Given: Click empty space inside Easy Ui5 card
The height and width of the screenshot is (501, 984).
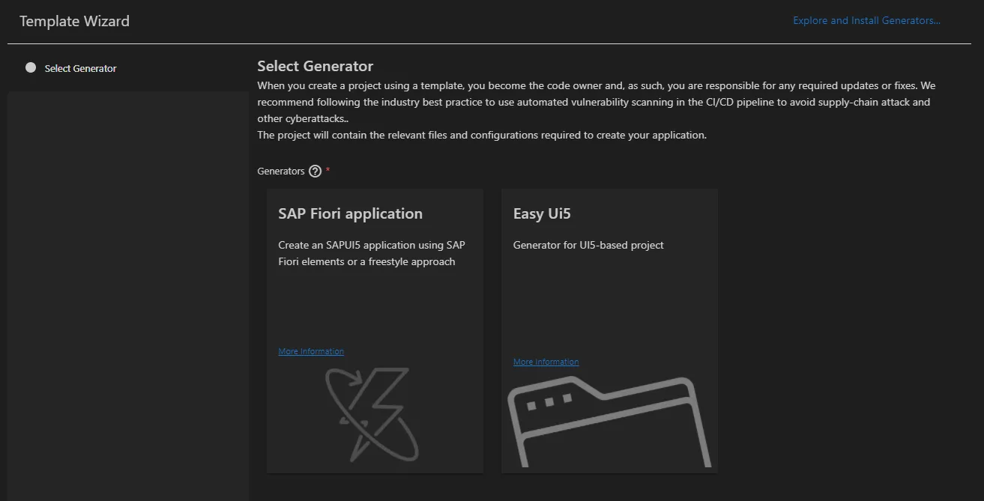Looking at the screenshot, I should click(609, 307).
